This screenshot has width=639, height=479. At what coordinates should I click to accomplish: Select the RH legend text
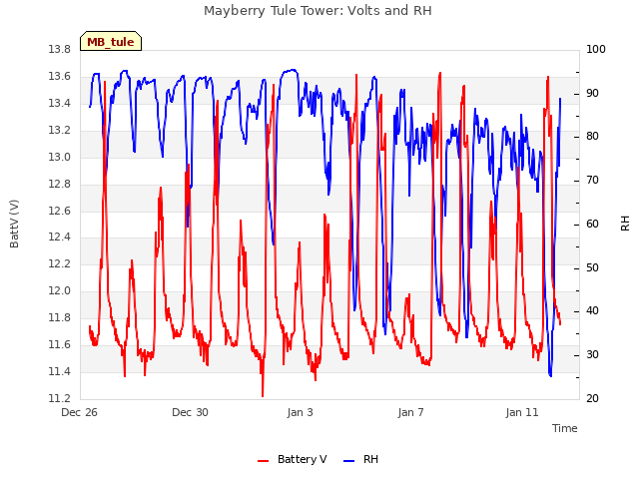pos(370,459)
